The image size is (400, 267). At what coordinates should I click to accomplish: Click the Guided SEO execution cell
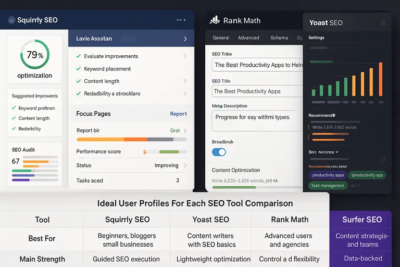[126, 259]
